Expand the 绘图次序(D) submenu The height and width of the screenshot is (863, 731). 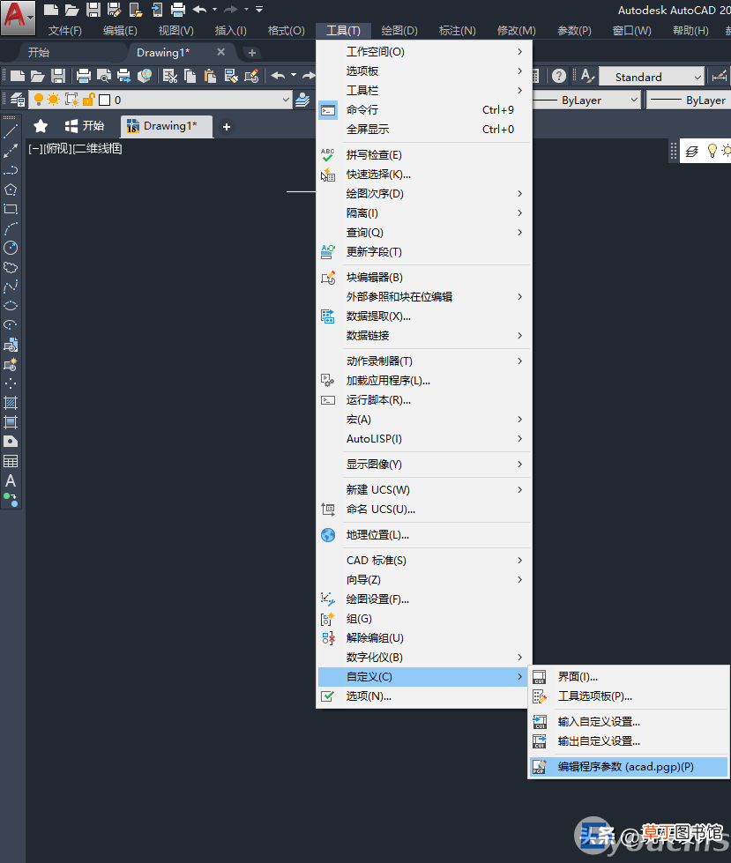point(424,194)
